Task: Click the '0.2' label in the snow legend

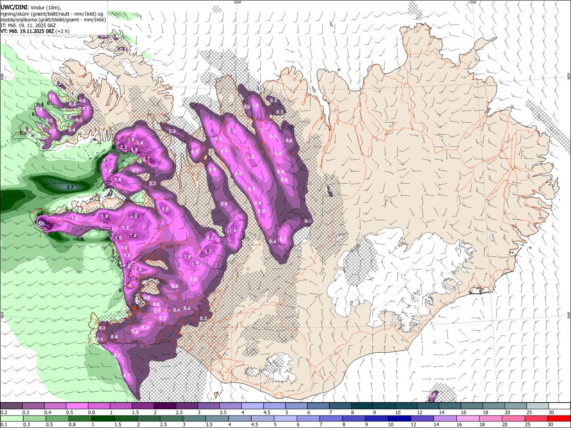Action: pos(4,412)
